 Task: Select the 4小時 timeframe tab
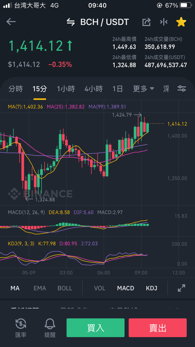click(94, 89)
